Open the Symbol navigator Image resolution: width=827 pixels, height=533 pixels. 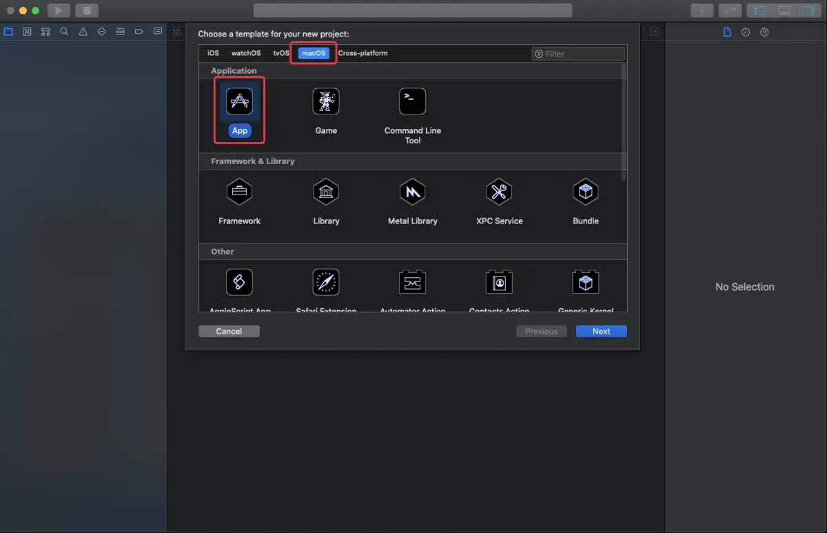(45, 32)
